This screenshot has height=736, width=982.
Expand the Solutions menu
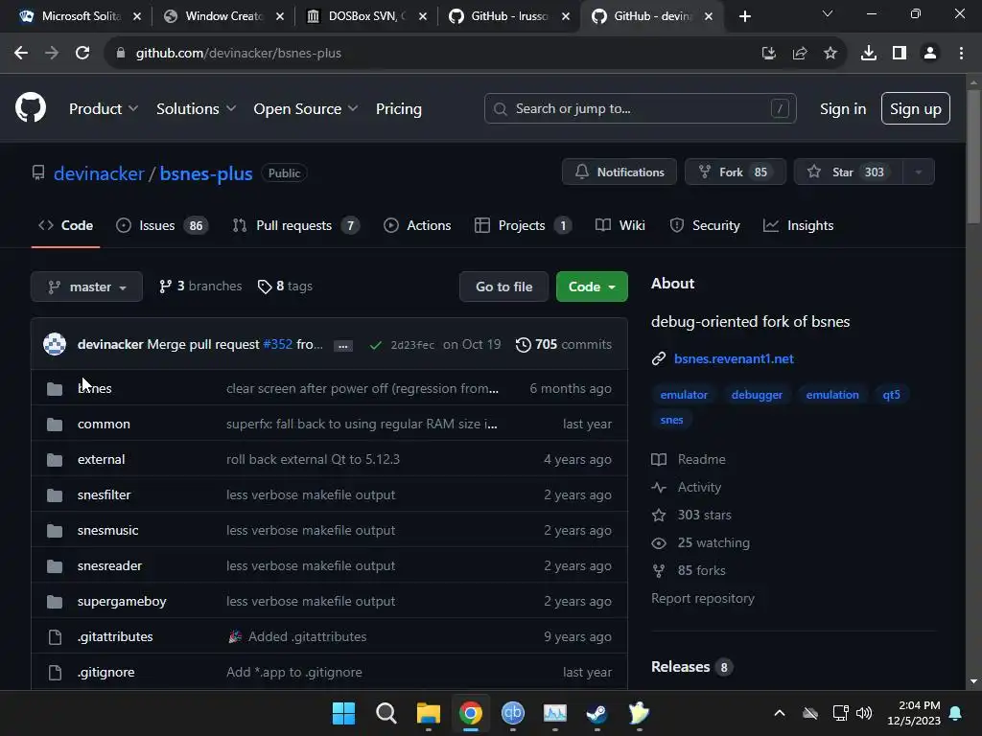196,109
